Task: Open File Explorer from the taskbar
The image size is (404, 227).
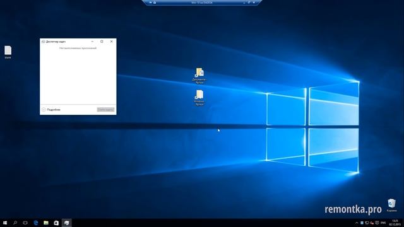Action: click(46, 223)
